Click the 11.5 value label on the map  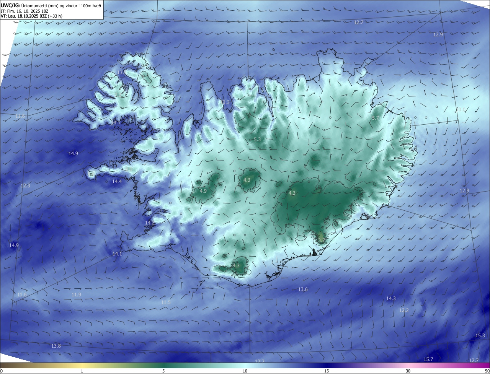(x=166, y=302)
